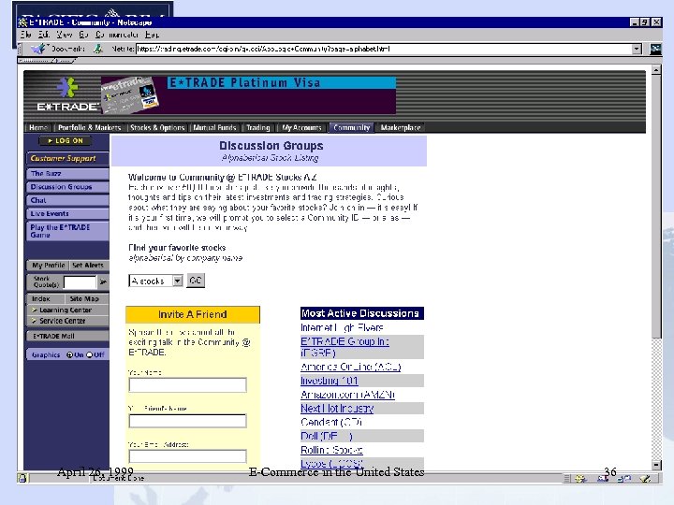Open Internet High Flyers discussion link
The width and height of the screenshot is (674, 505).
coord(342,327)
